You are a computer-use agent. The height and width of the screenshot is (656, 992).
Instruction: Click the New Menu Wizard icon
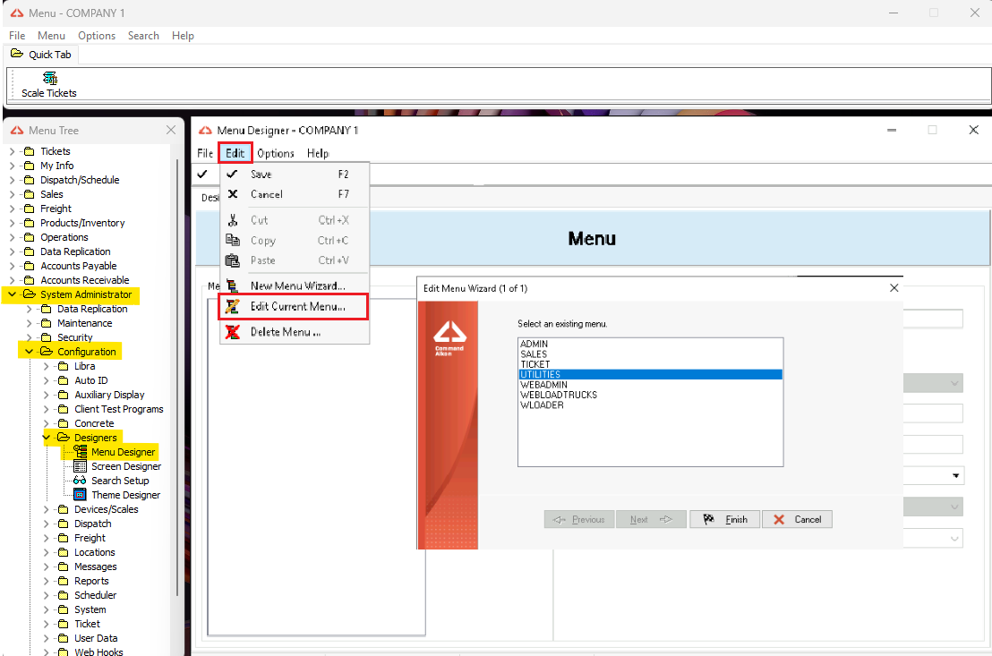(232, 285)
